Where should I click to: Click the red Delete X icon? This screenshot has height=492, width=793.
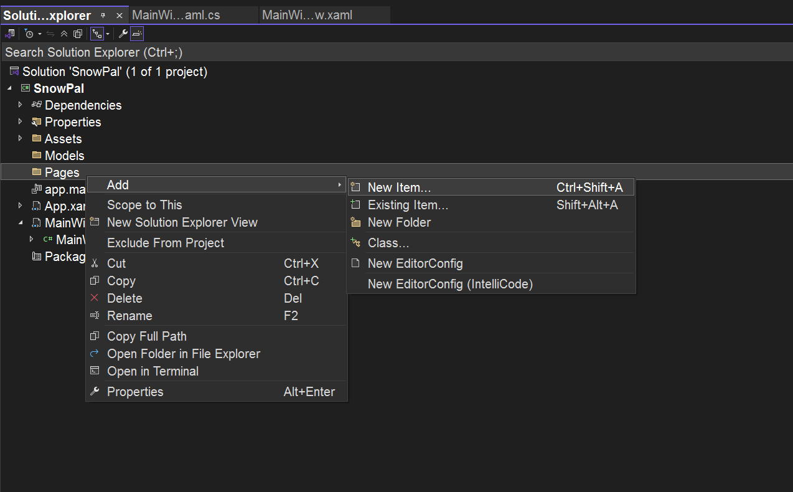tap(95, 298)
